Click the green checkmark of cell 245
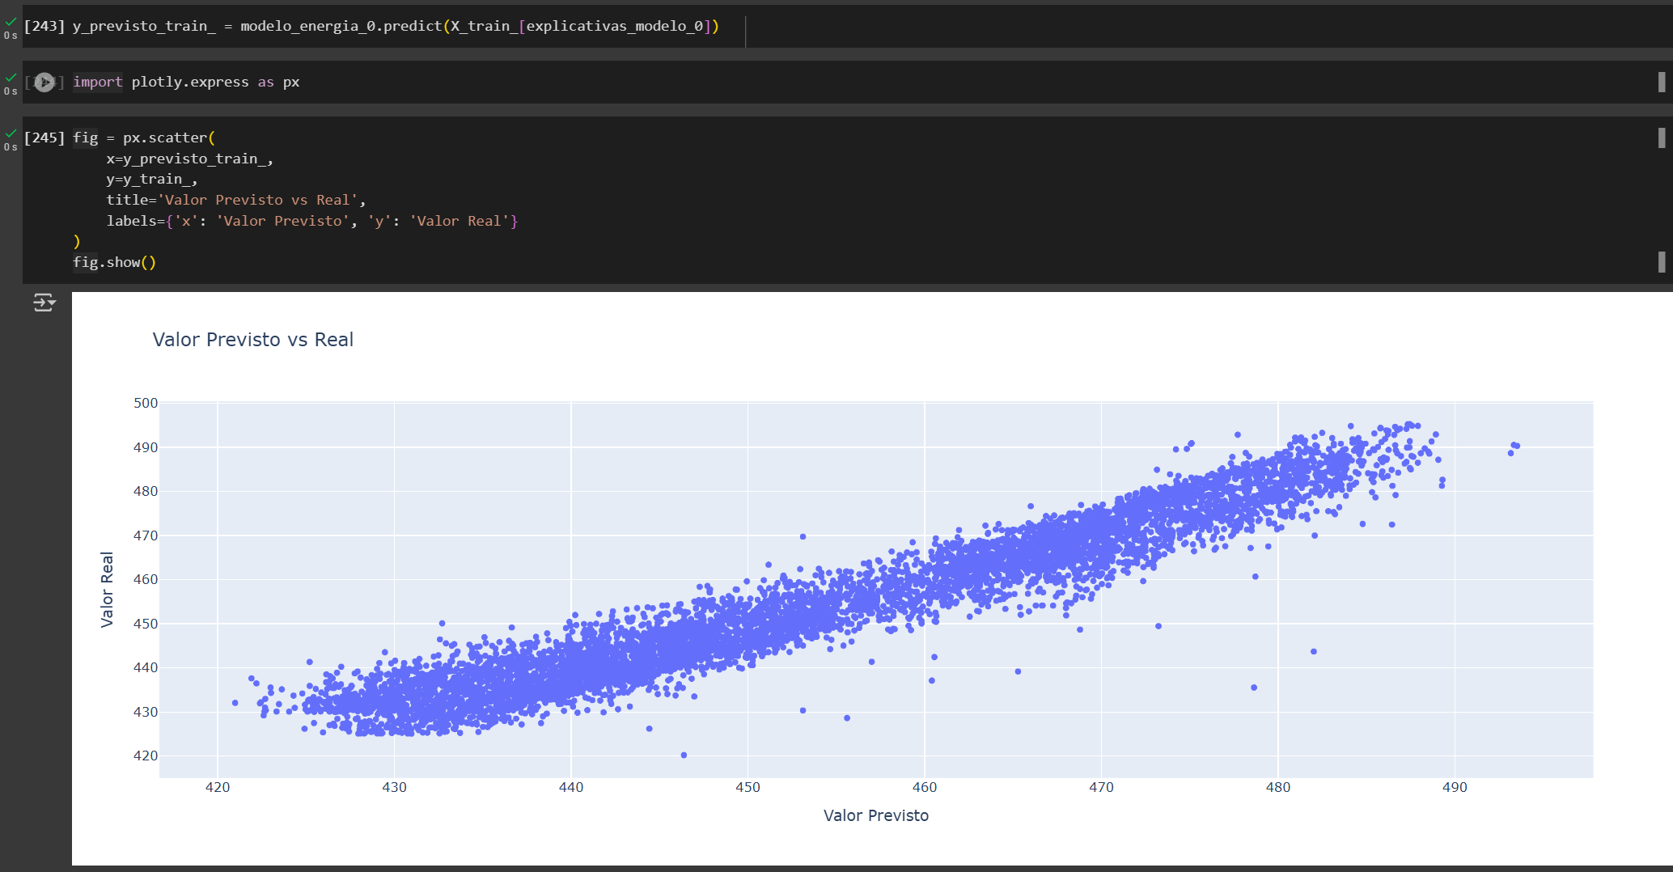1673x872 pixels. tap(11, 133)
